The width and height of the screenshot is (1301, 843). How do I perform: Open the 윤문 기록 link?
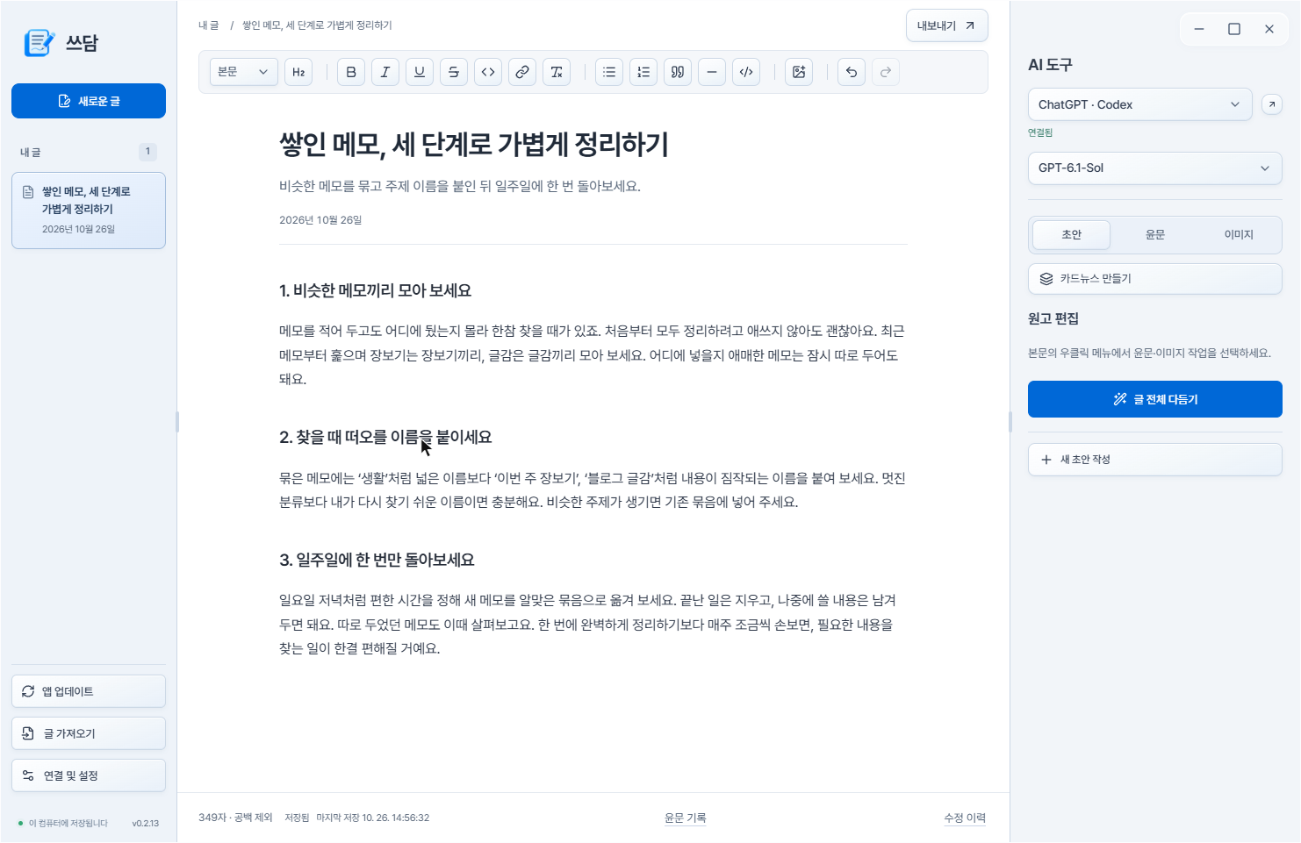[685, 818]
